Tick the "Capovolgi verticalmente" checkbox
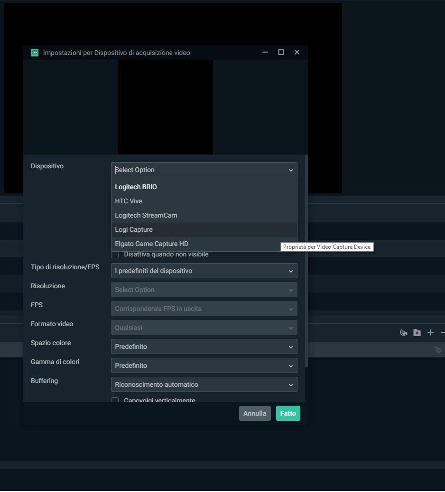 pos(115,400)
